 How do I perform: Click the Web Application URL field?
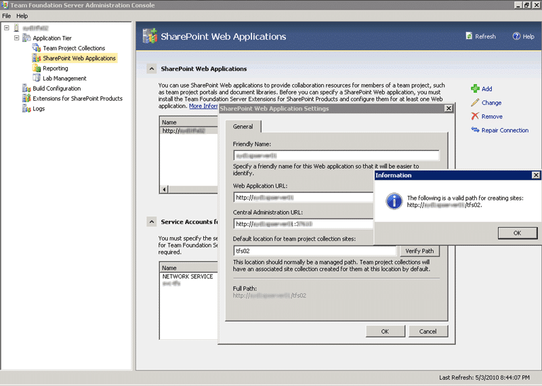tap(304, 198)
